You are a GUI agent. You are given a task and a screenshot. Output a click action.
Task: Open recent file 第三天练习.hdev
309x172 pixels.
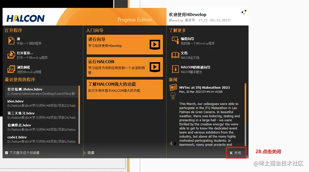(x=42, y=115)
